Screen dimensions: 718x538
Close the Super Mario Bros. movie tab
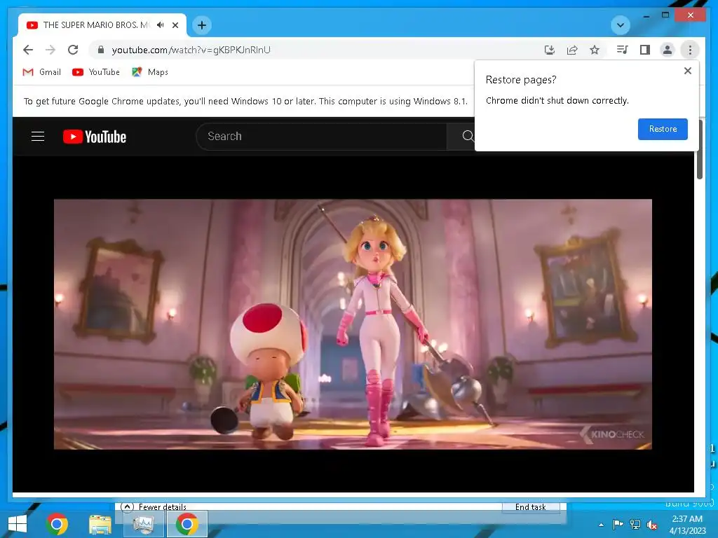pyautogui.click(x=175, y=25)
